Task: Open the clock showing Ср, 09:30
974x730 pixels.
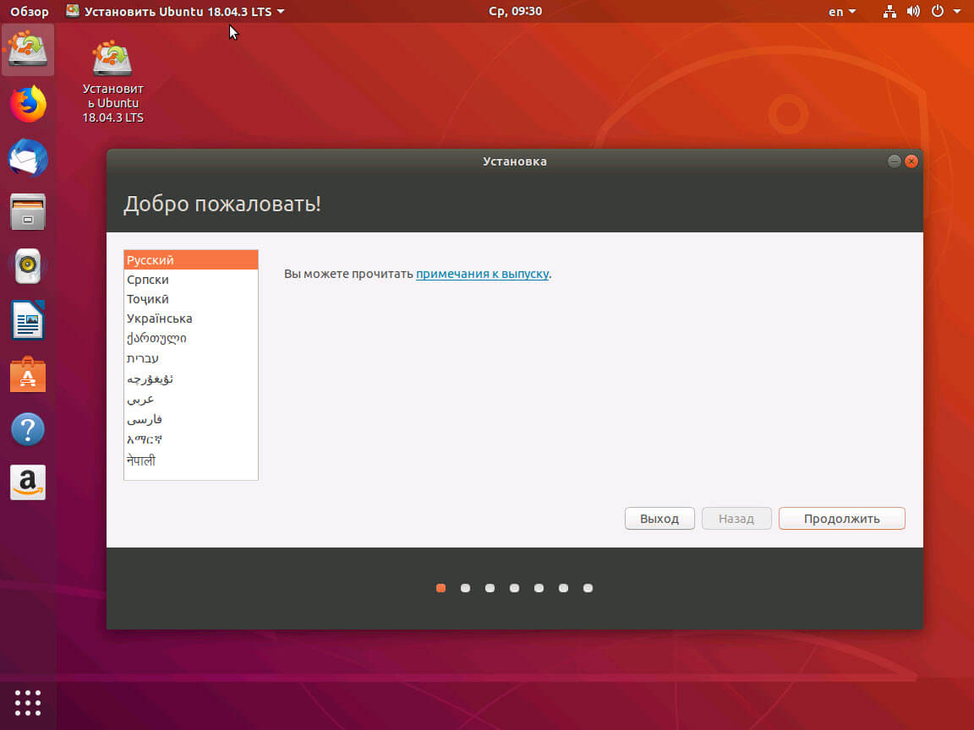Action: point(515,11)
